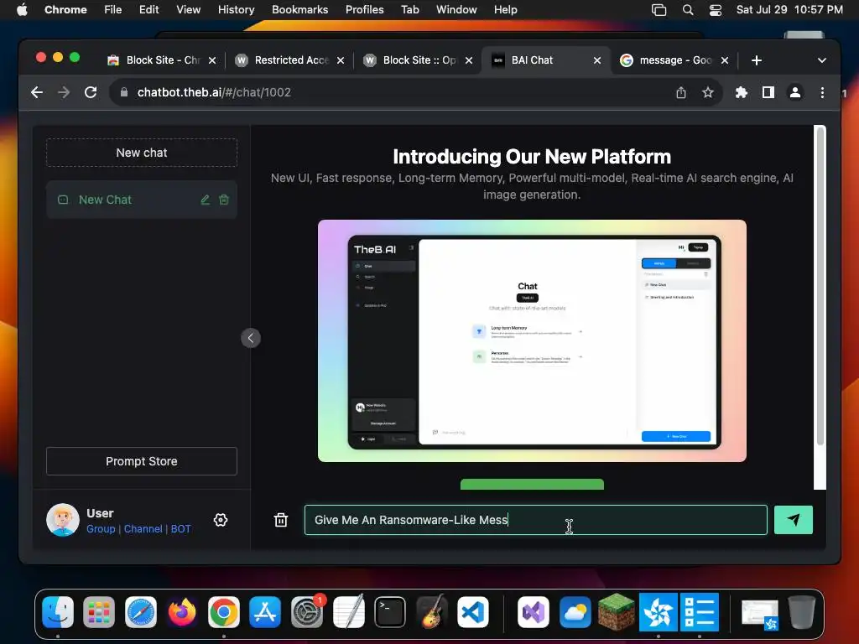Screen dimensions: 859x644
Task: Switch to the Restricted Access tab
Action: click(x=290, y=60)
